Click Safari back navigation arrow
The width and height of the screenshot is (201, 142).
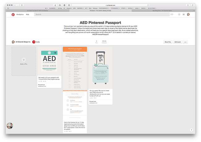[15, 5]
